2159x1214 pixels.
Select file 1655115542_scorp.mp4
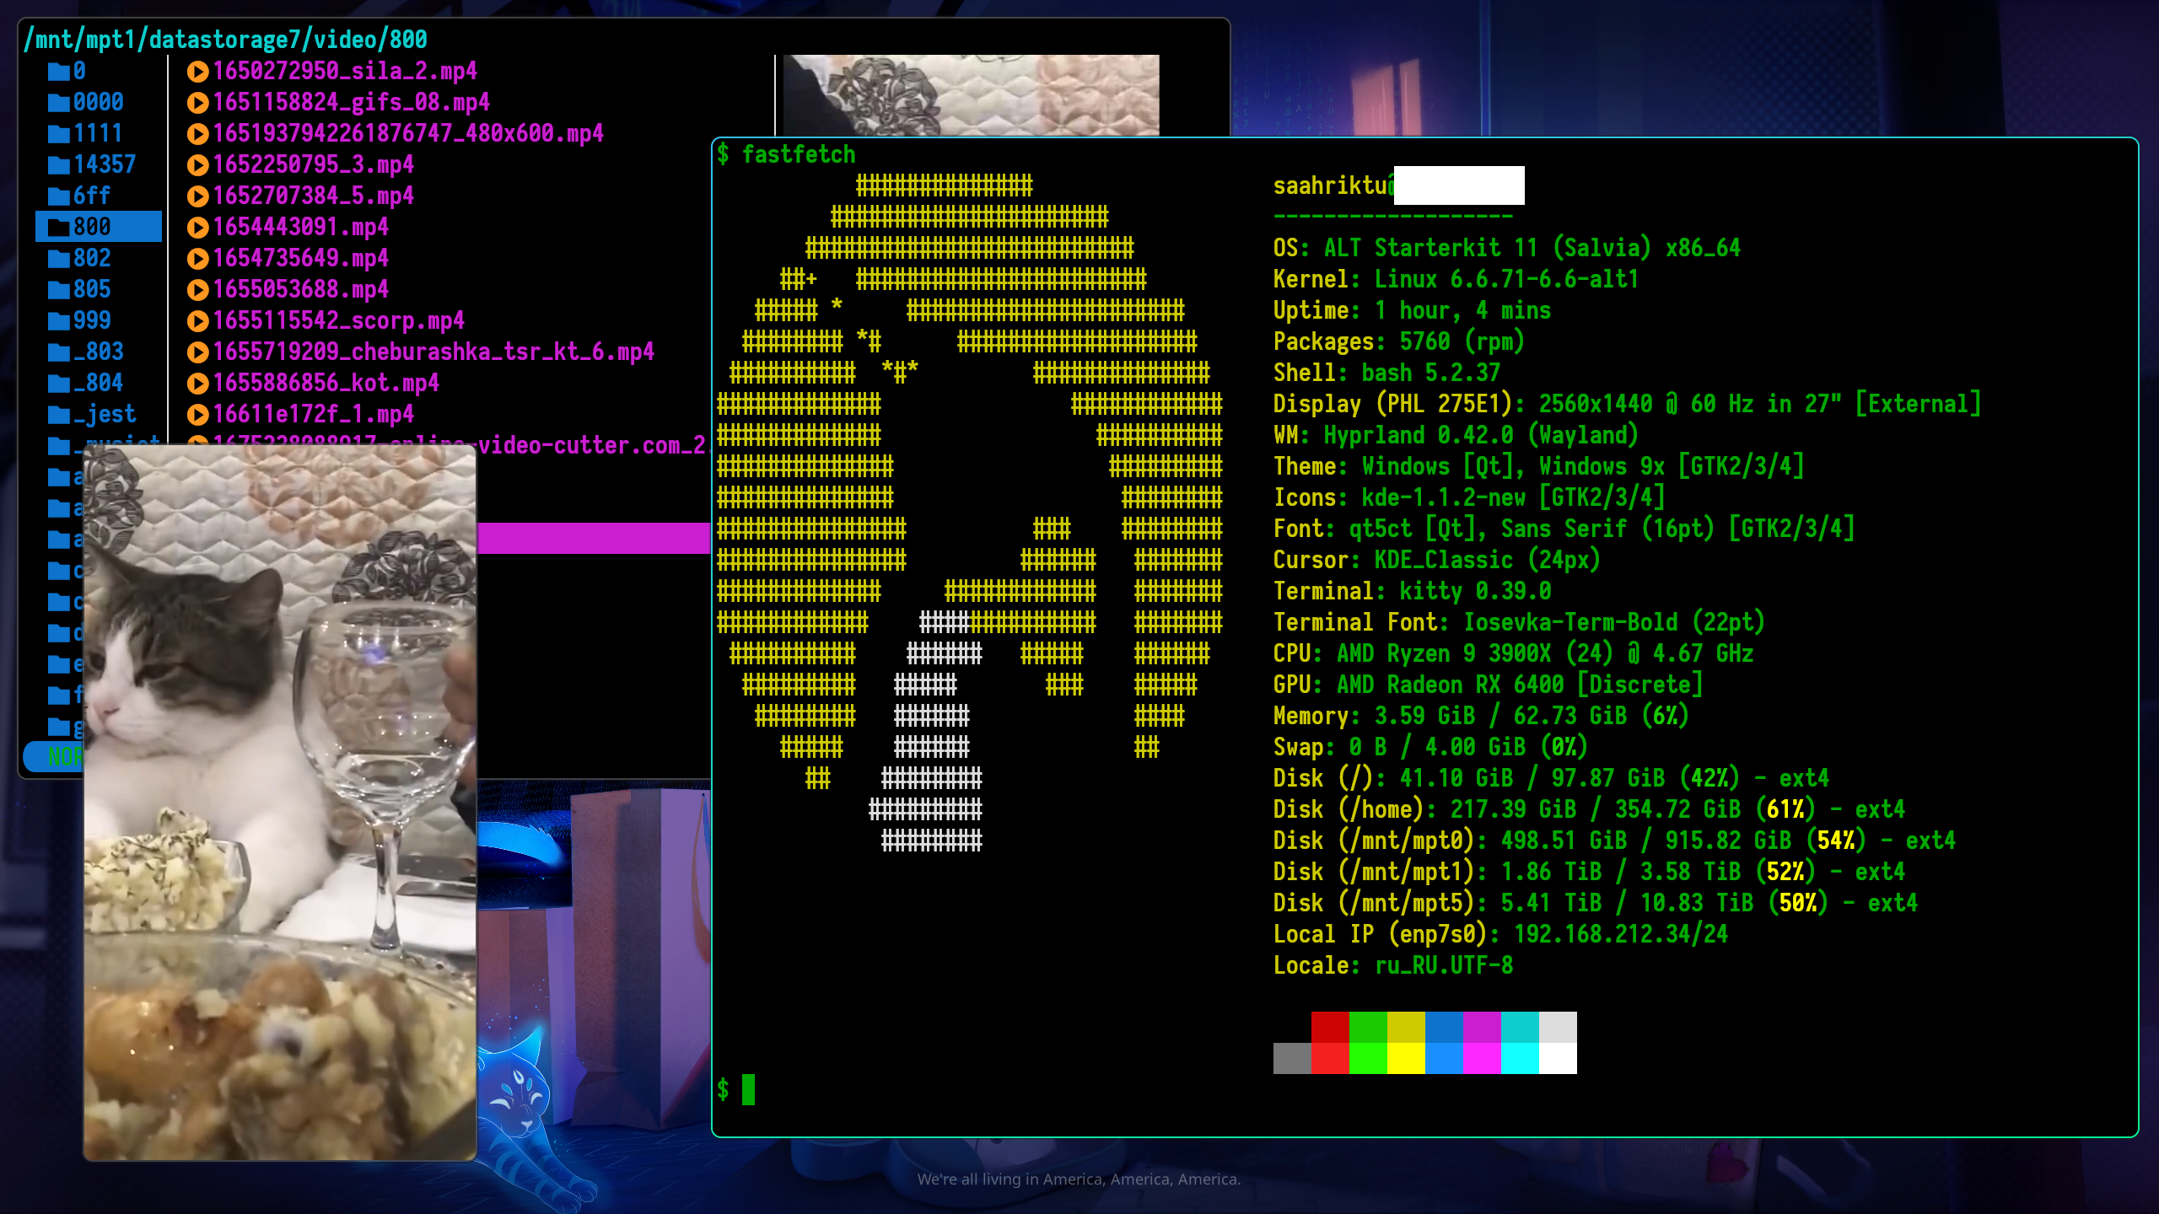pos(338,320)
